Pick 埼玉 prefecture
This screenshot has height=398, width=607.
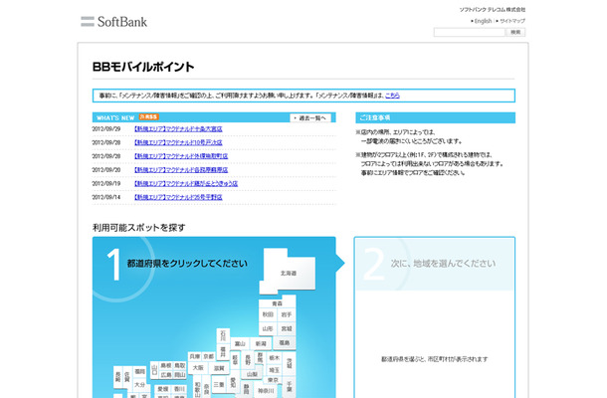coord(274,370)
